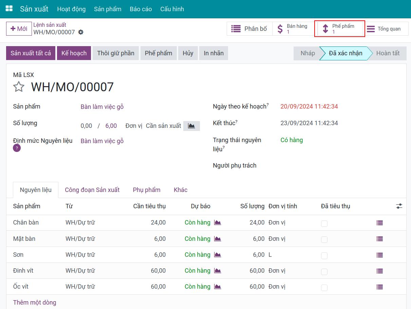The width and height of the screenshot is (411, 309).
Task: Click the Hủy button
Action: point(188,53)
